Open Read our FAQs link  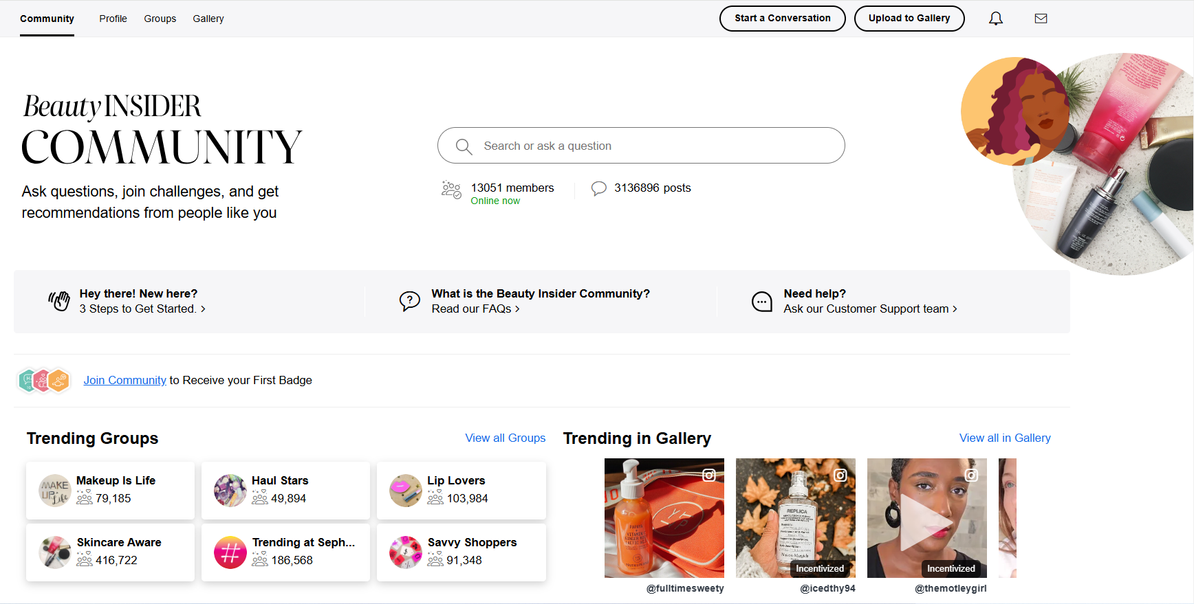pyautogui.click(x=475, y=309)
